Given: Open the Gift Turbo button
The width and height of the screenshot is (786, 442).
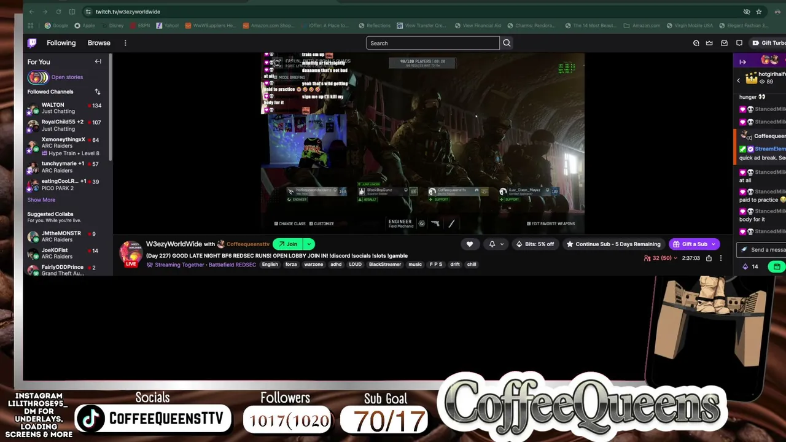Looking at the screenshot, I should (x=769, y=43).
